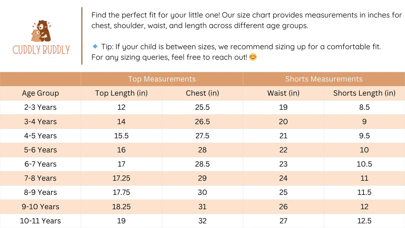Click the 'Top Length (in)' column header
Viewport: 405px width, 228px height.
pos(122,93)
